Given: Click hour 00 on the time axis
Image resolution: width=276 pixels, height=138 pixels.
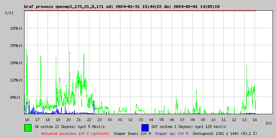Looking at the screenshot, I should tap(110, 119).
